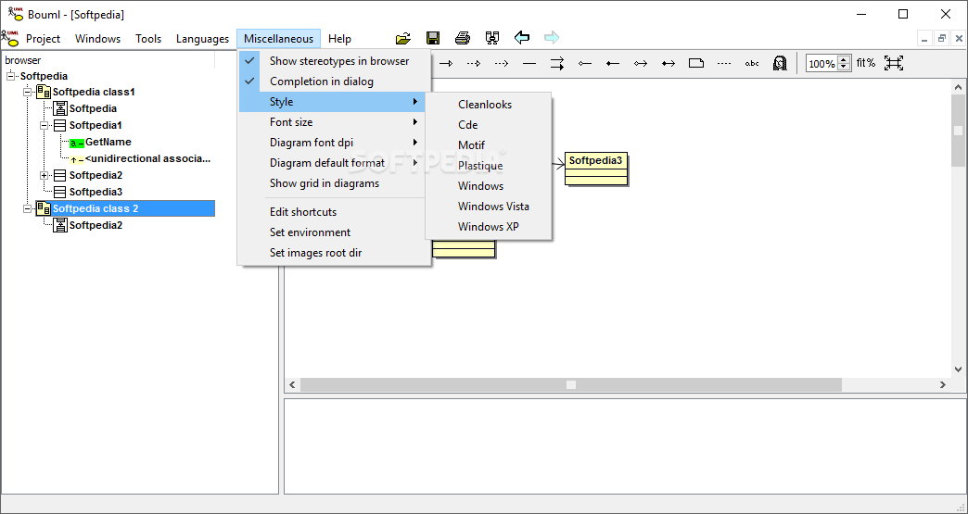This screenshot has width=968, height=514.
Task: Click the 100% zoom input field
Action: [x=822, y=64]
